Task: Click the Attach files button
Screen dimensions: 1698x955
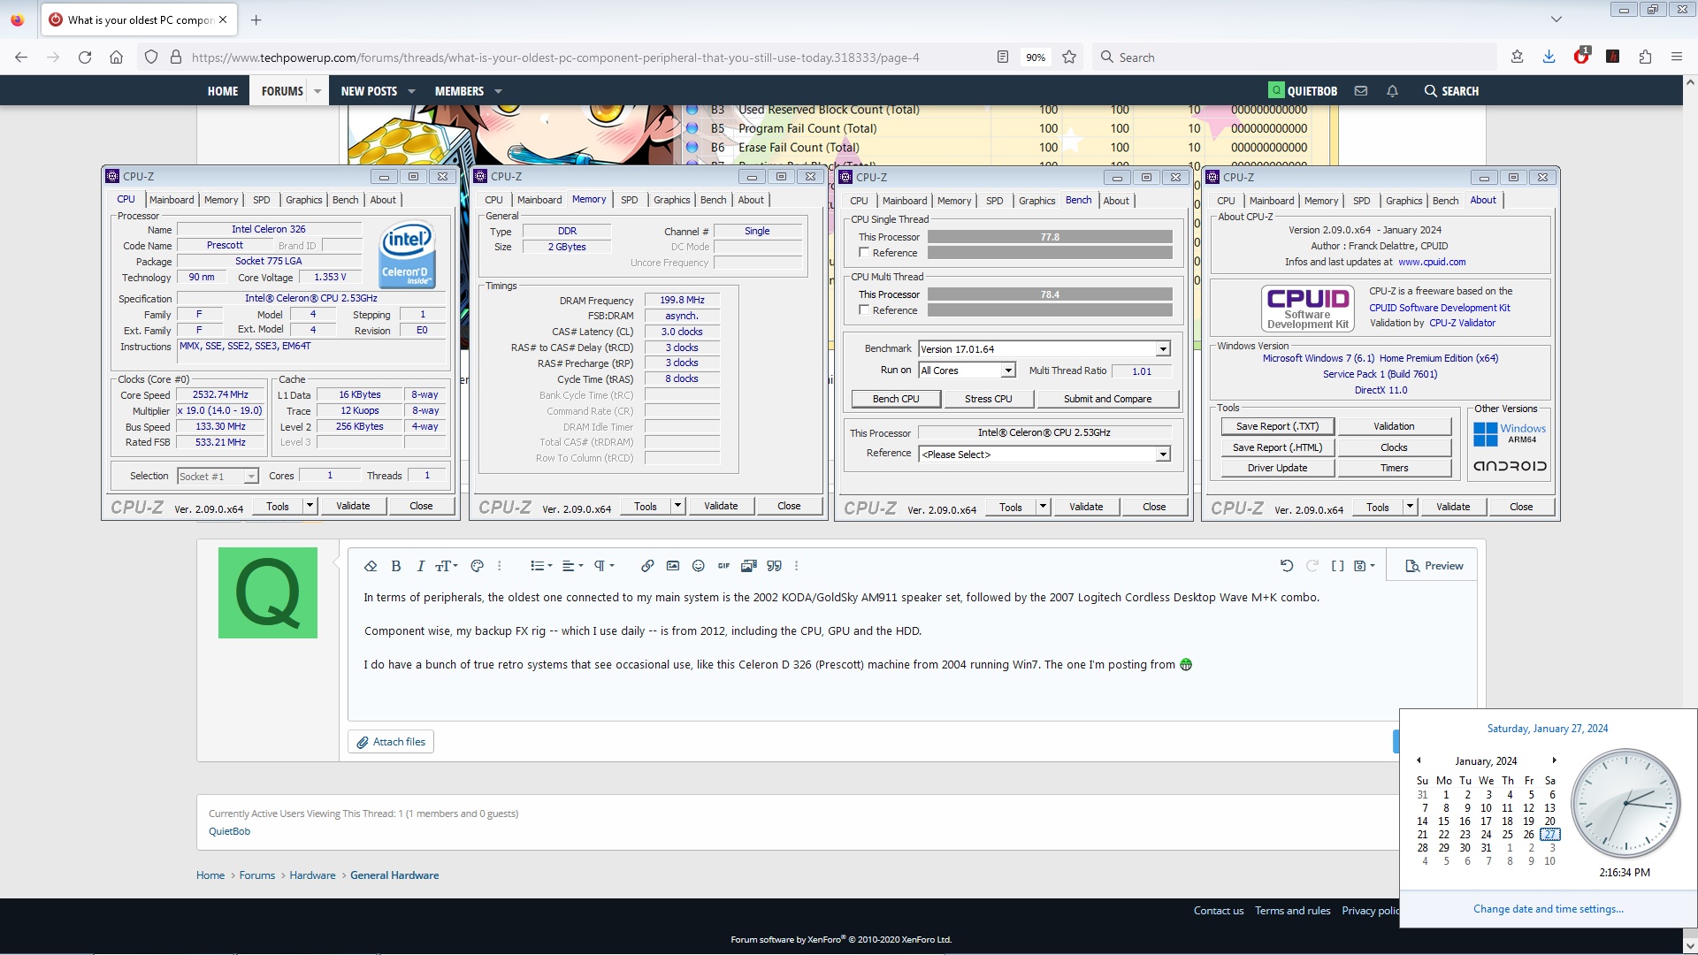Action: coord(391,742)
